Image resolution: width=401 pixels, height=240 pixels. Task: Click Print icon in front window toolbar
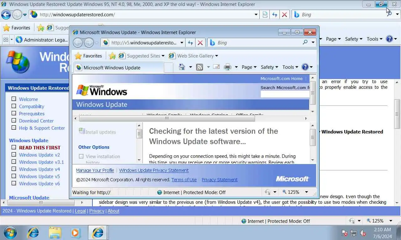228,67
